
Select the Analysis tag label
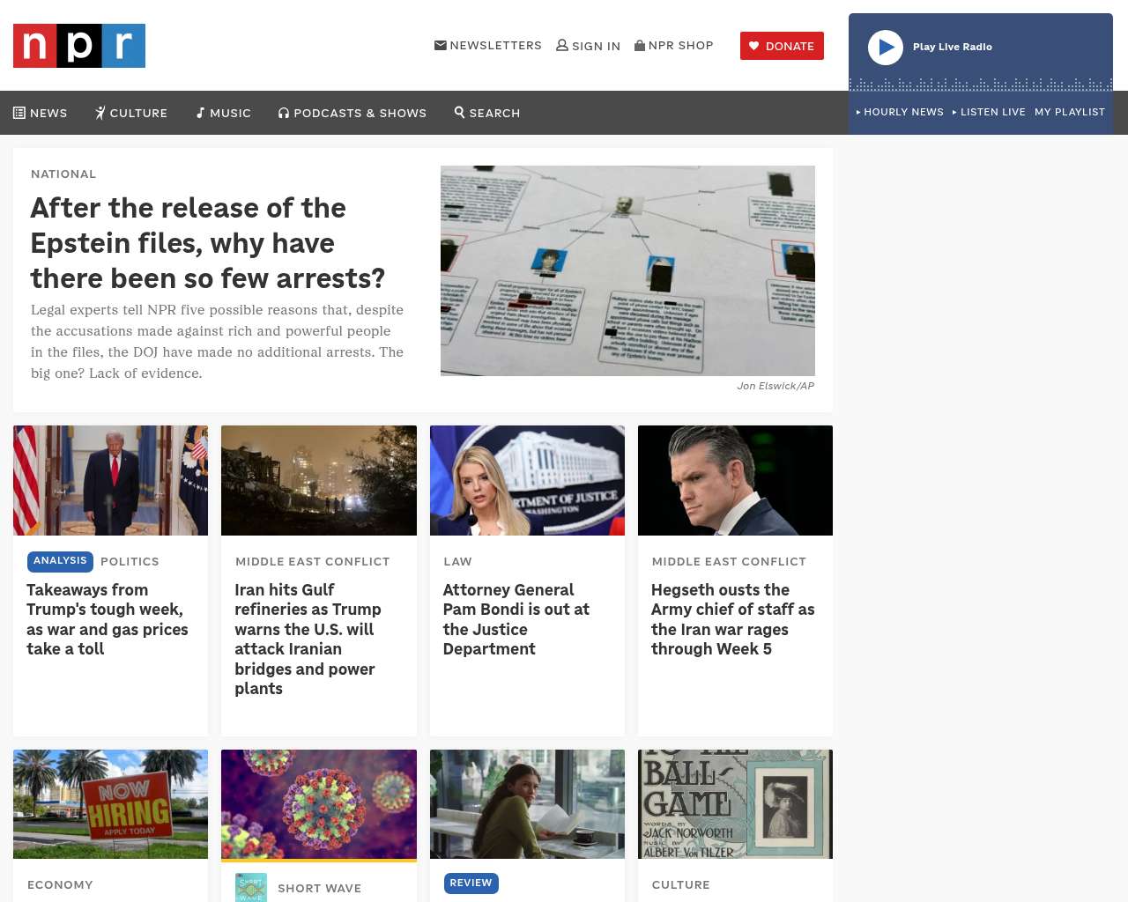60,561
